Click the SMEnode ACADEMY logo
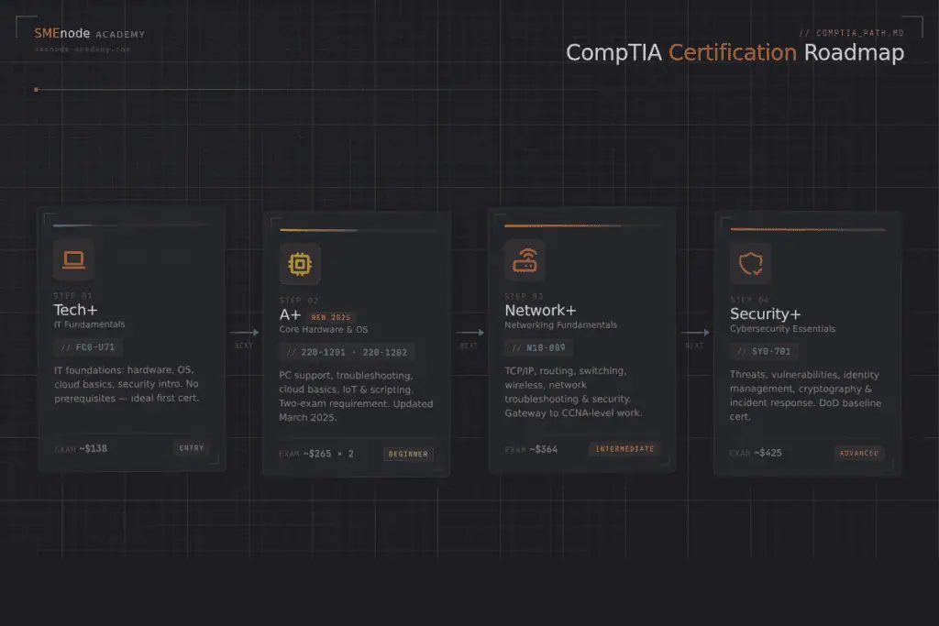 coord(88,33)
